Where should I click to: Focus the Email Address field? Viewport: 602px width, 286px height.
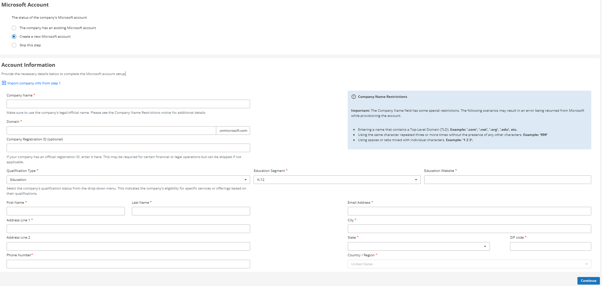[x=469, y=211]
